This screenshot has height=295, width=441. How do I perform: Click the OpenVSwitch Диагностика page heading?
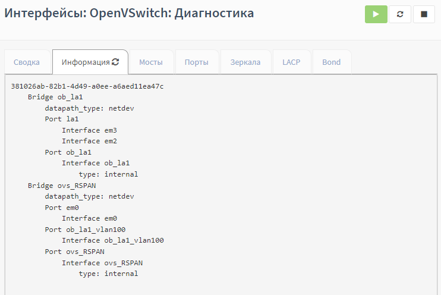(x=129, y=13)
